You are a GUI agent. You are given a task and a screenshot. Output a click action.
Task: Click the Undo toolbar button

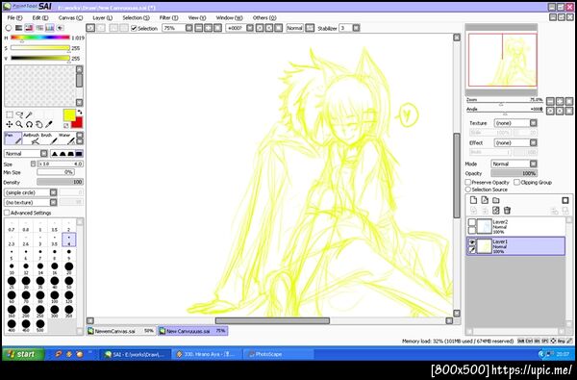[90, 28]
